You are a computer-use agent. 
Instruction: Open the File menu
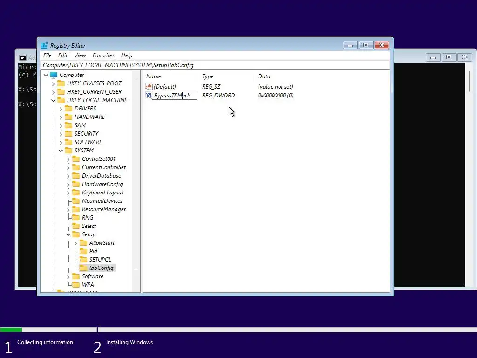[x=48, y=55]
